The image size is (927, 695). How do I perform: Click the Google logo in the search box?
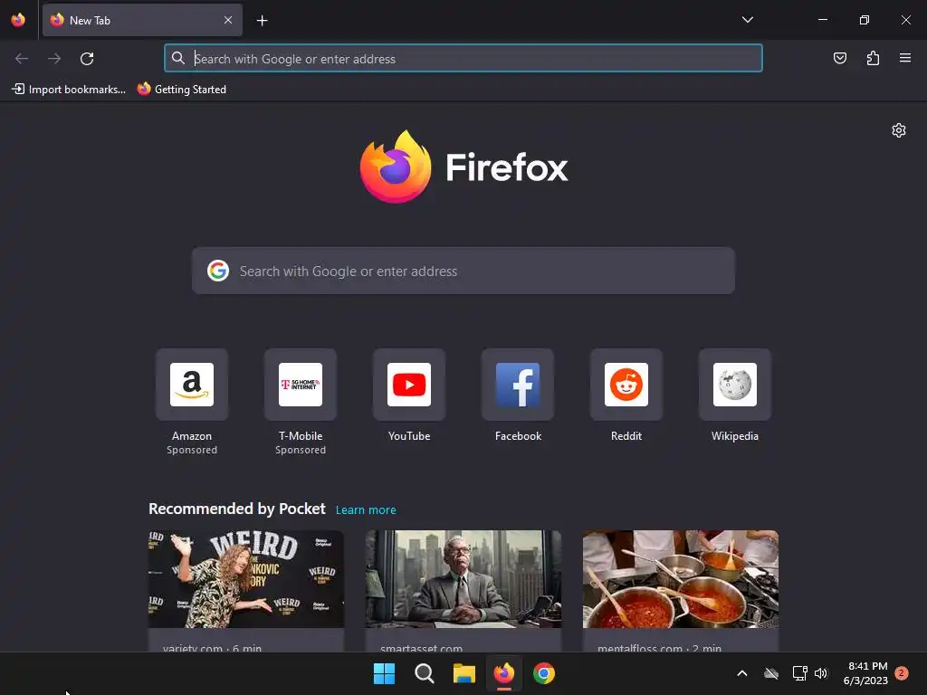click(x=218, y=271)
